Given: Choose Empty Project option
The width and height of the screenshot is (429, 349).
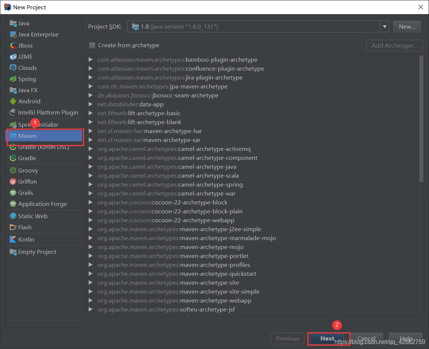Looking at the screenshot, I should coord(44,252).
